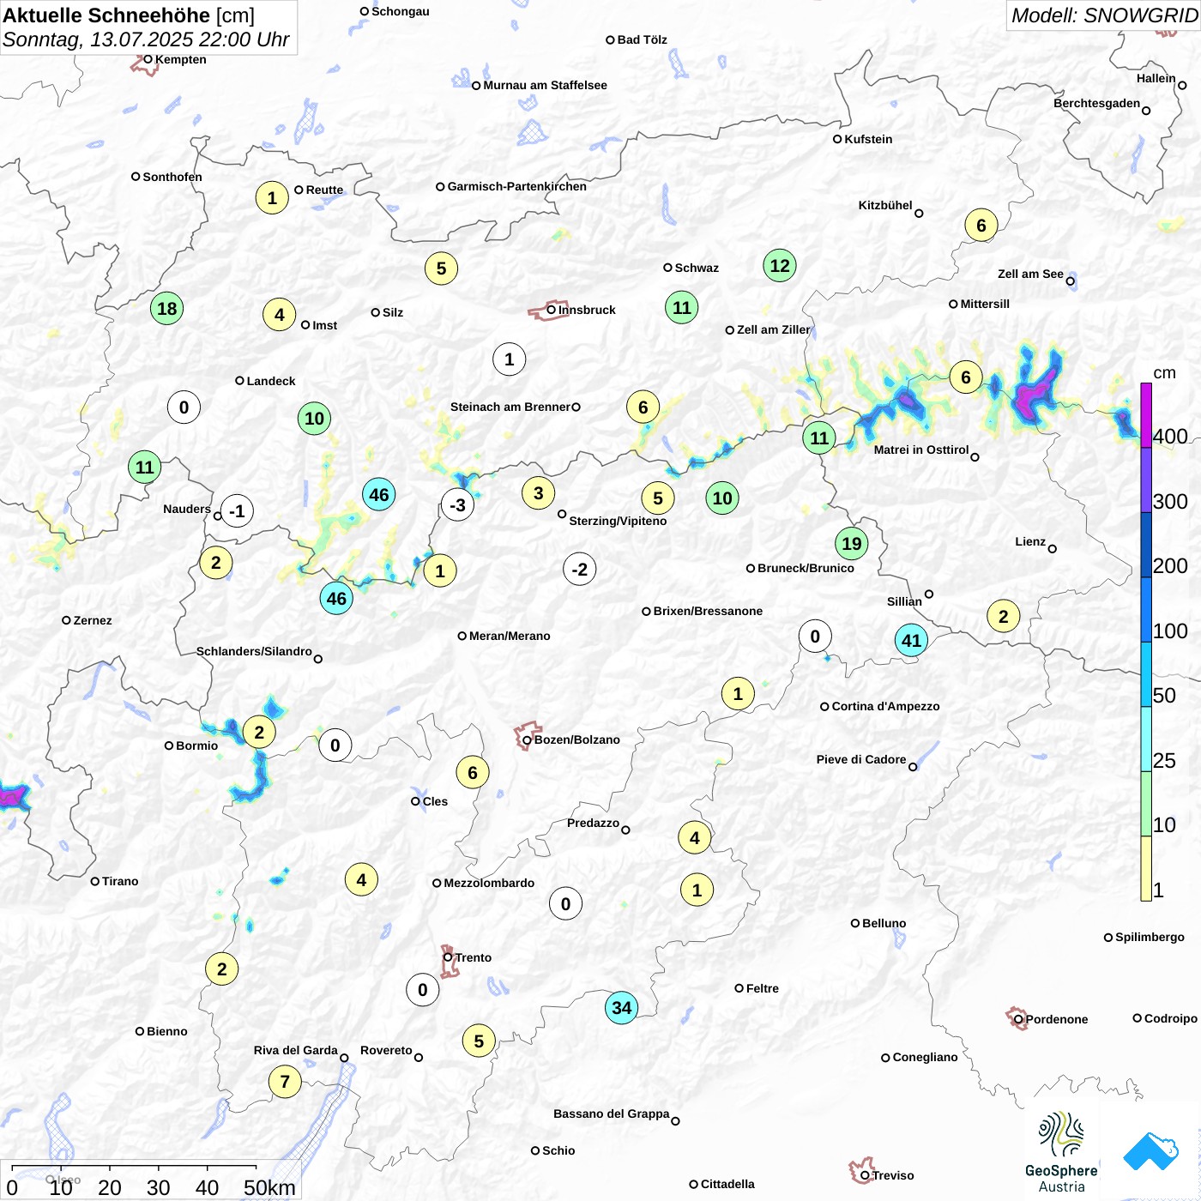The height and width of the screenshot is (1201, 1201).
Task: Click the purple 400 cm legend color
Action: click(x=1146, y=415)
